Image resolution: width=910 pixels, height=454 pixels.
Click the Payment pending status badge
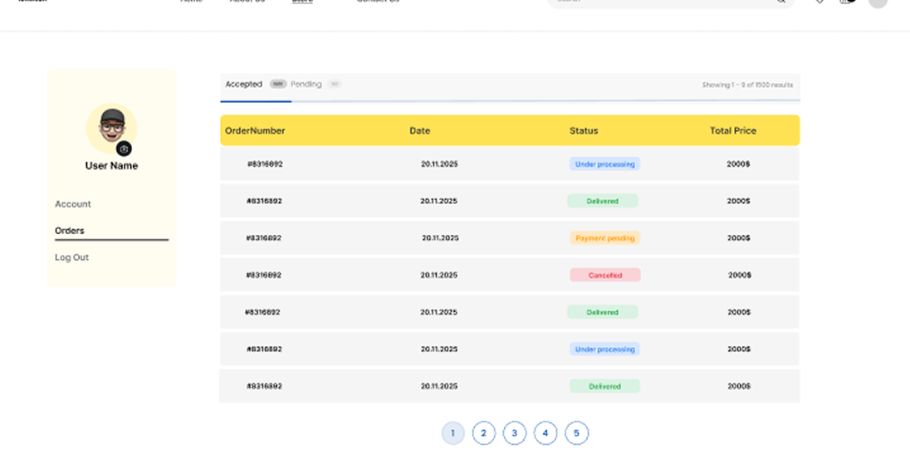click(x=604, y=238)
